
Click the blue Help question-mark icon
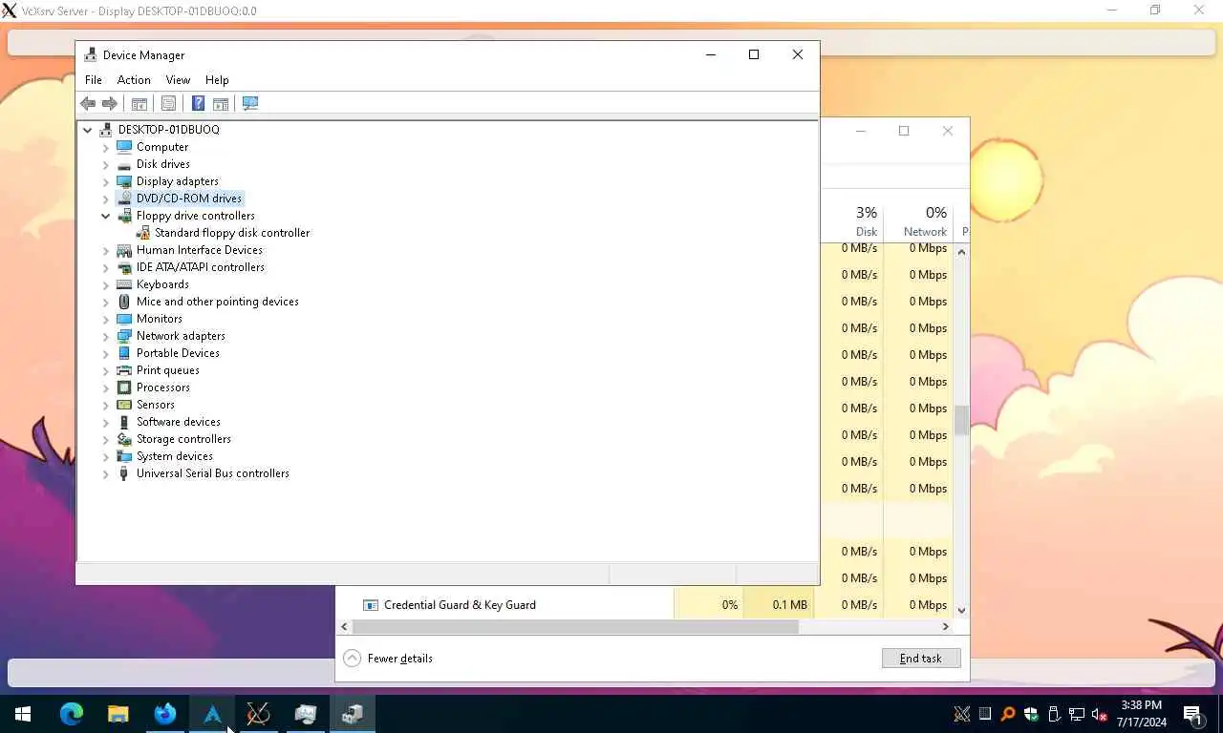pyautogui.click(x=198, y=103)
